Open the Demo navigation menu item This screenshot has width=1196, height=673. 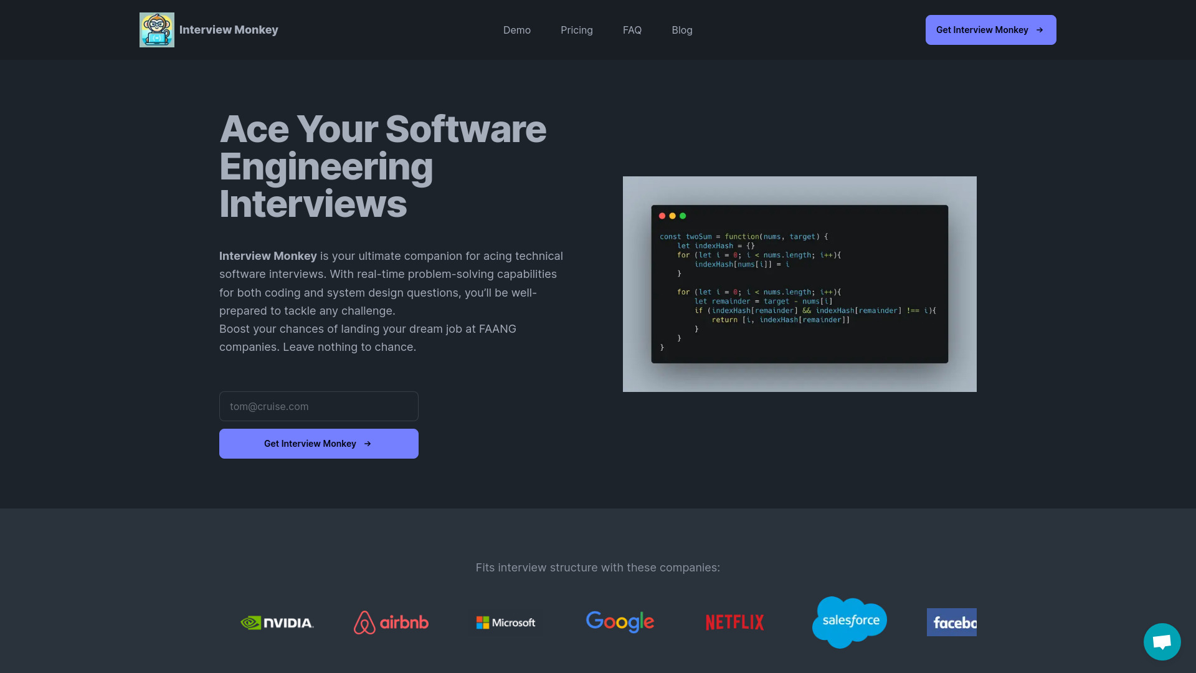(x=516, y=29)
